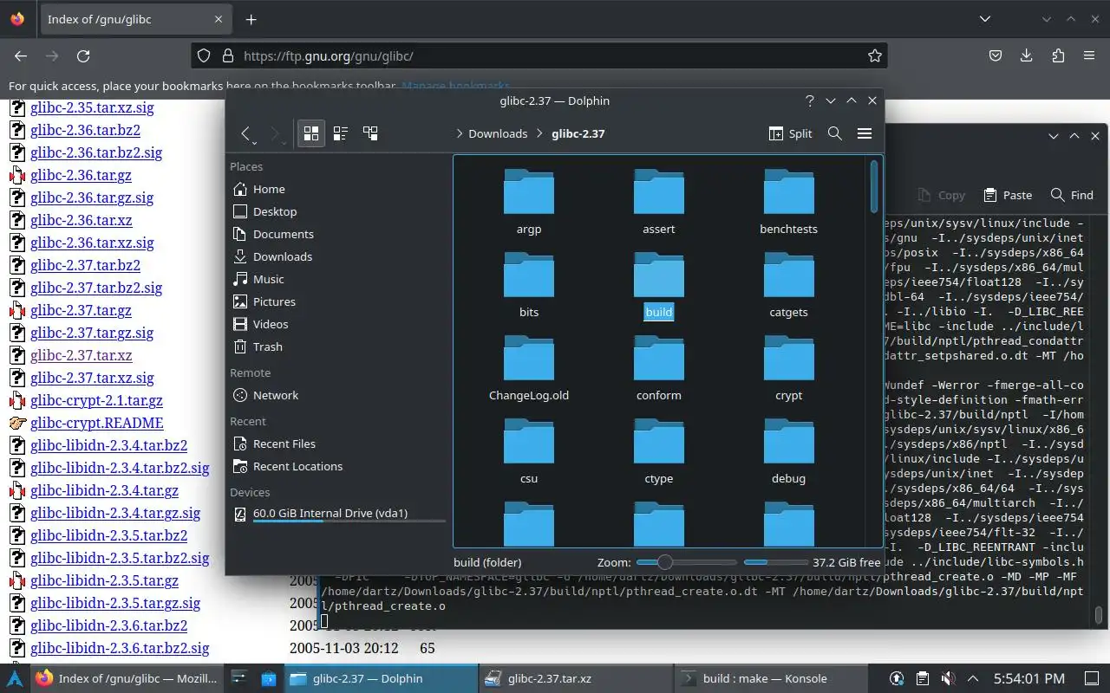
Task: Open Videos in Places panel
Action: (x=338, y=324)
